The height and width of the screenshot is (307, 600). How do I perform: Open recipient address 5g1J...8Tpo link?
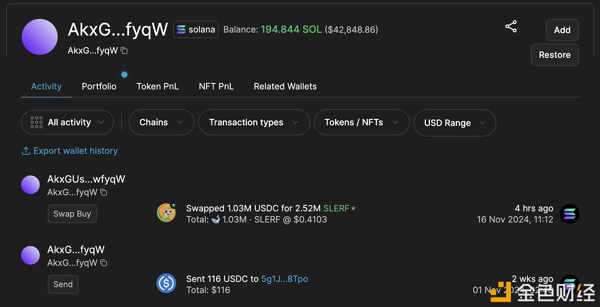tap(284, 279)
